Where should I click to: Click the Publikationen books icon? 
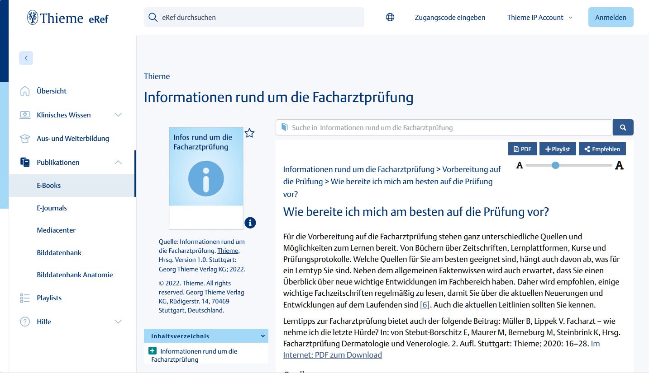pos(25,162)
